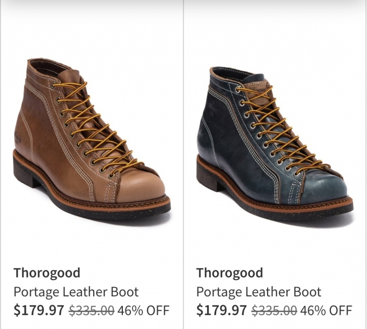The width and height of the screenshot is (367, 329).
Task: Select the $179.97 sale price of brown boot
Action: (x=39, y=310)
